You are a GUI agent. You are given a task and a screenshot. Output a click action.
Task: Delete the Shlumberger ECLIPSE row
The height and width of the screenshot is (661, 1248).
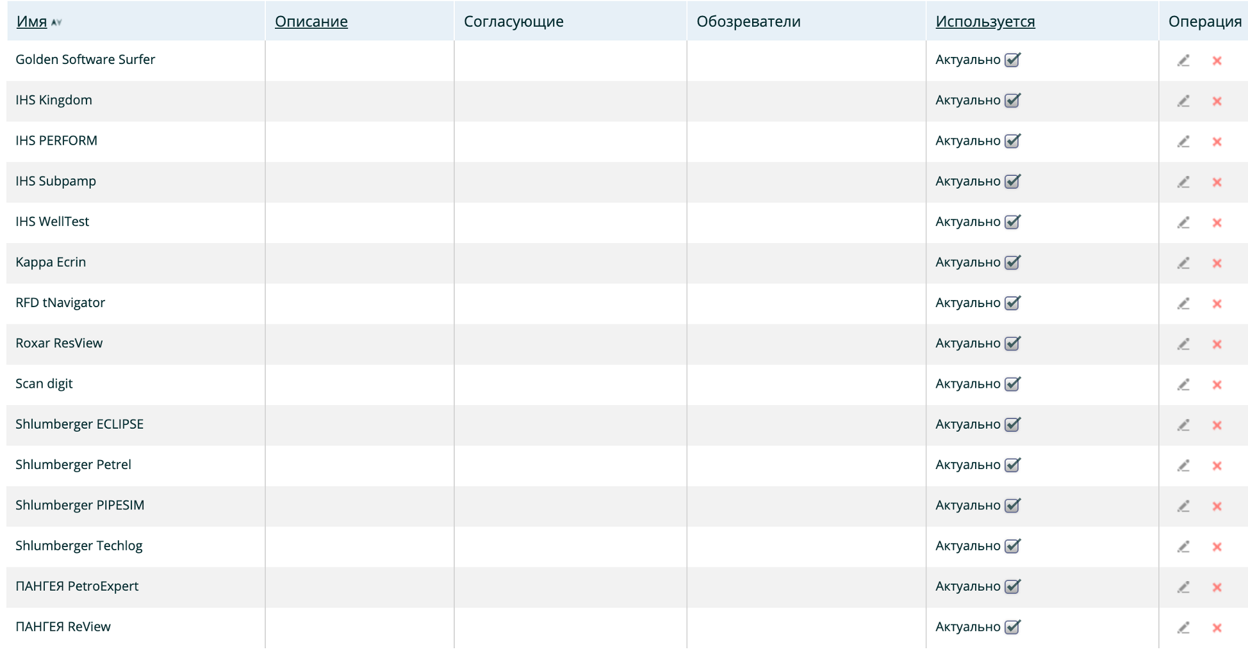coord(1217,425)
